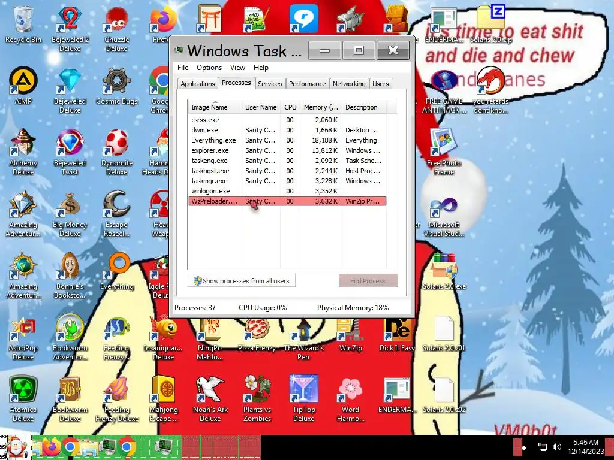The image size is (614, 460).
Task: Switch to the Users tab
Action: point(381,84)
